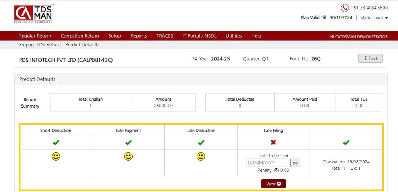This screenshot has width=398, height=192.
Task: Open the IT Portal / NSDL menu
Action: [x=199, y=36]
